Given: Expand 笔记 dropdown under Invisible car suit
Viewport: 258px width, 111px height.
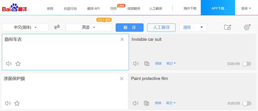Looking at the screenshot, I should click(171, 63).
